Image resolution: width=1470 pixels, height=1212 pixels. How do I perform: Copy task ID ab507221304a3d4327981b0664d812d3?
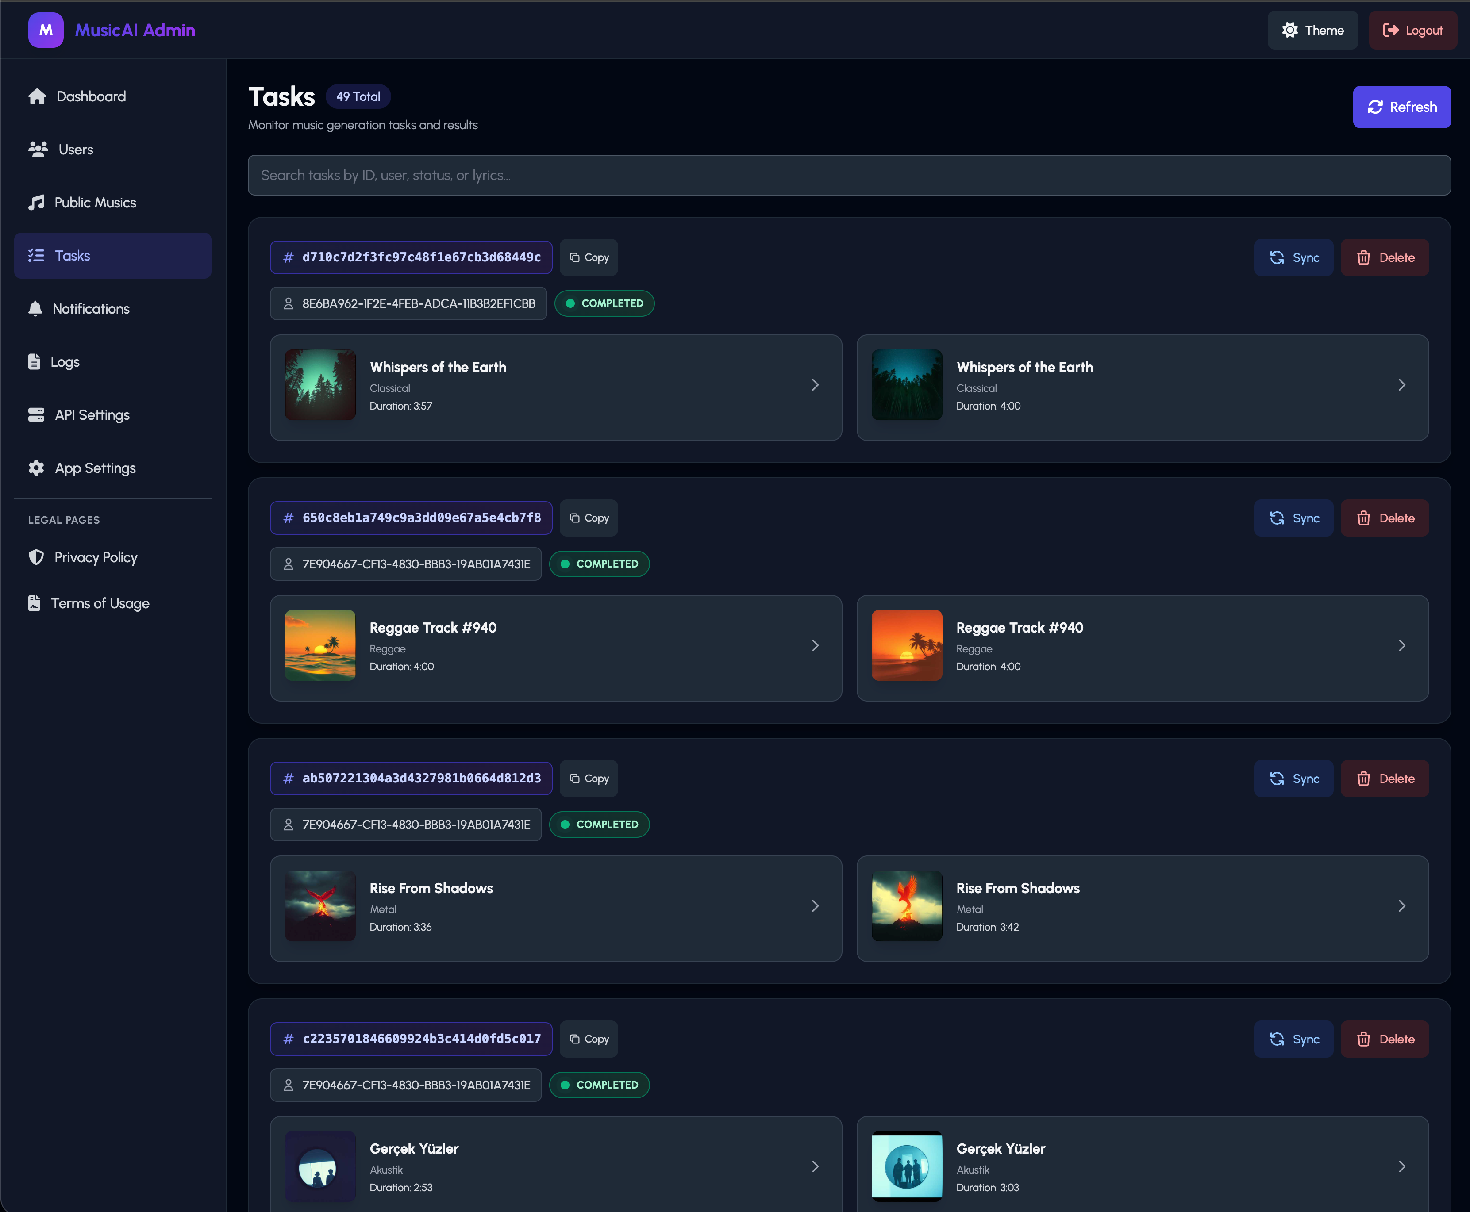click(x=589, y=779)
